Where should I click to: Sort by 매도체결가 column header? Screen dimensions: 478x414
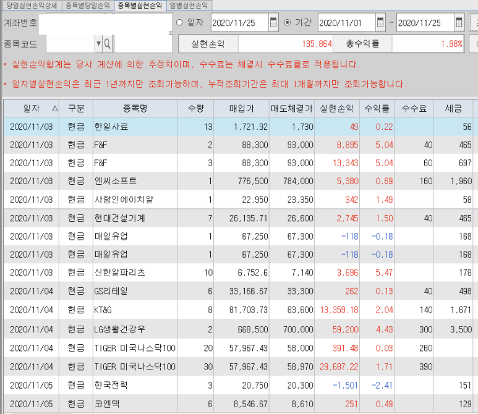[x=292, y=109]
